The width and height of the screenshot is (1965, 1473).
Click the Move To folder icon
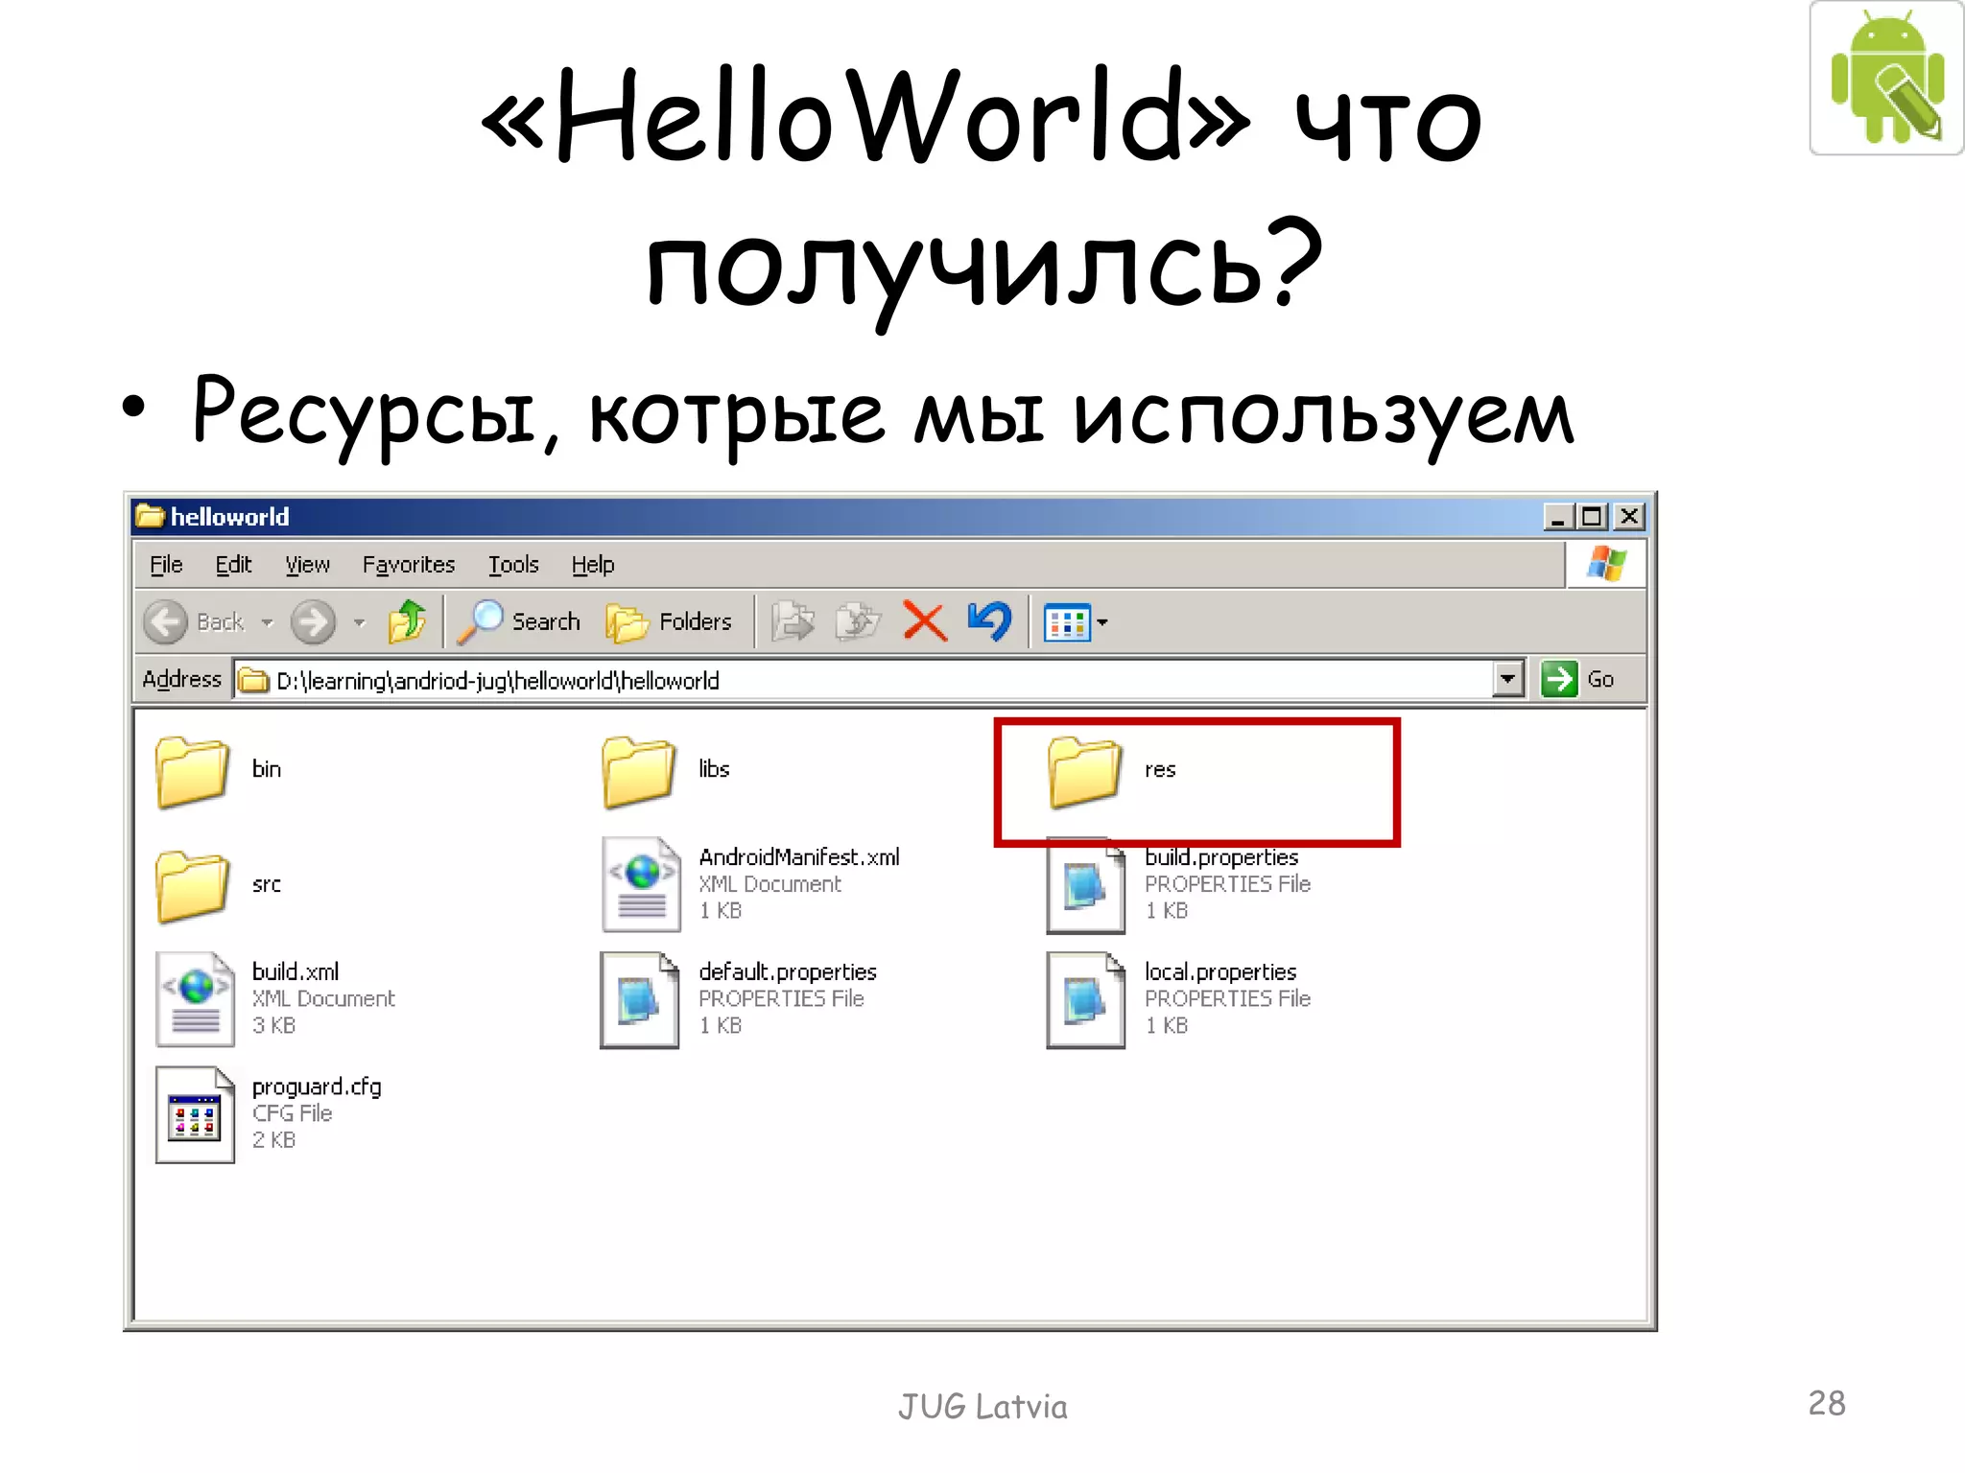pyautogui.click(x=793, y=621)
